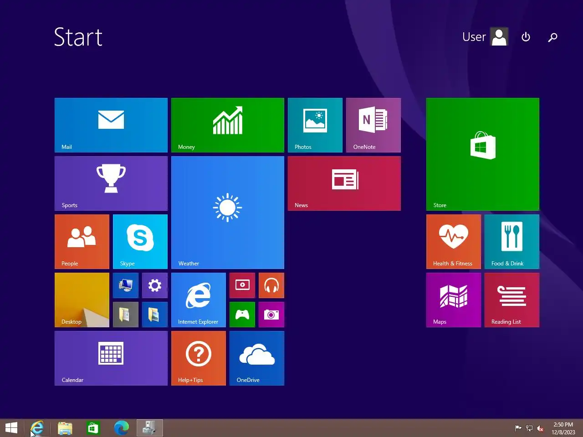Launch Microsoft Edge from the taskbar
The image size is (583, 437).
(x=121, y=428)
